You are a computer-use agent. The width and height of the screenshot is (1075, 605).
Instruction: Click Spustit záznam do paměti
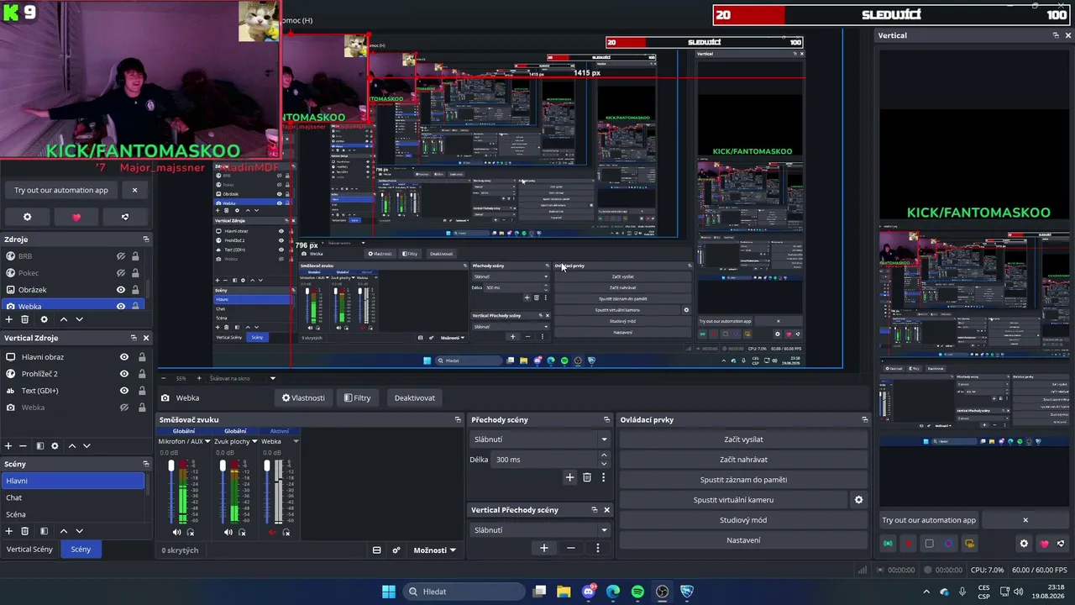pos(743,480)
